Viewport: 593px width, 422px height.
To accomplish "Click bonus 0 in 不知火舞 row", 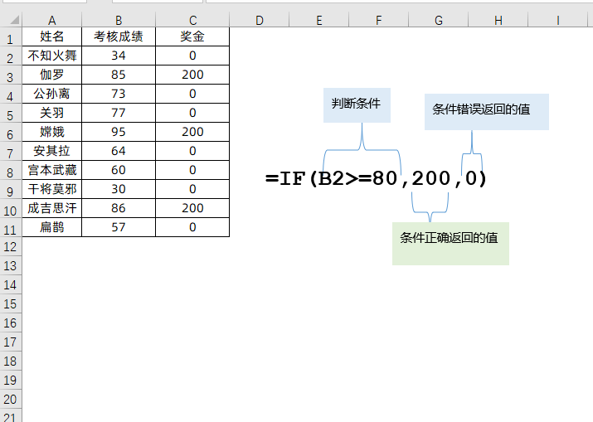I will pos(192,56).
